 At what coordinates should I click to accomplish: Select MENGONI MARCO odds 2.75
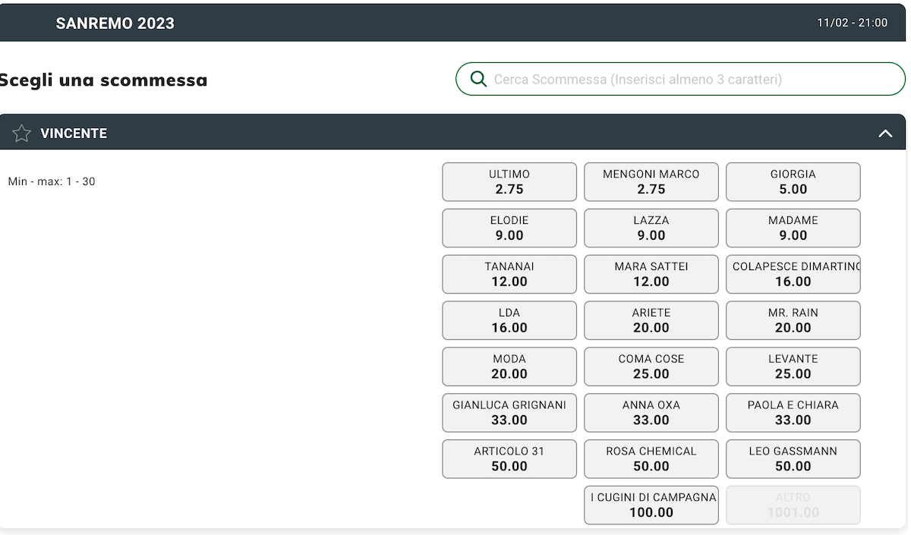click(x=651, y=182)
